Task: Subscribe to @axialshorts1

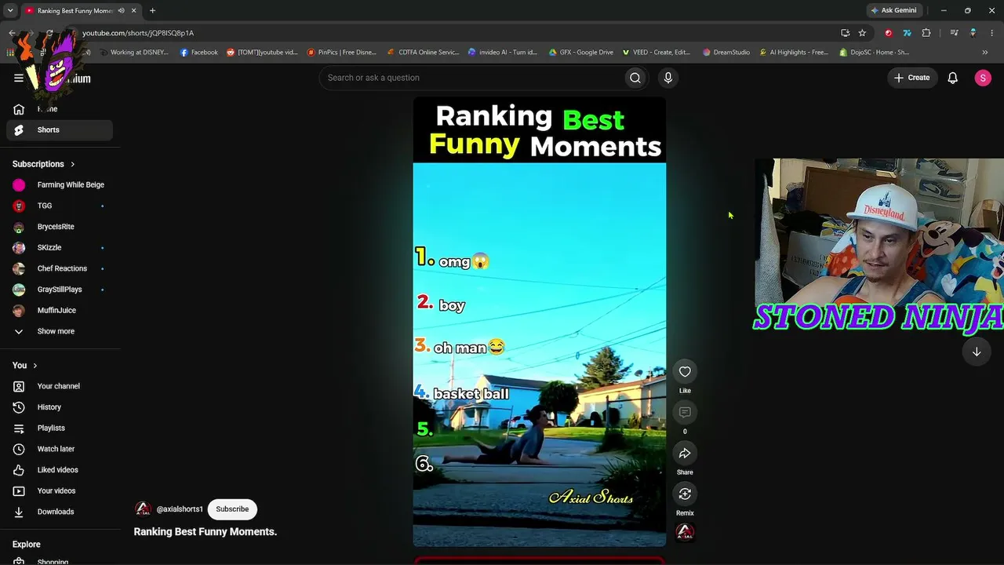Action: point(232,509)
